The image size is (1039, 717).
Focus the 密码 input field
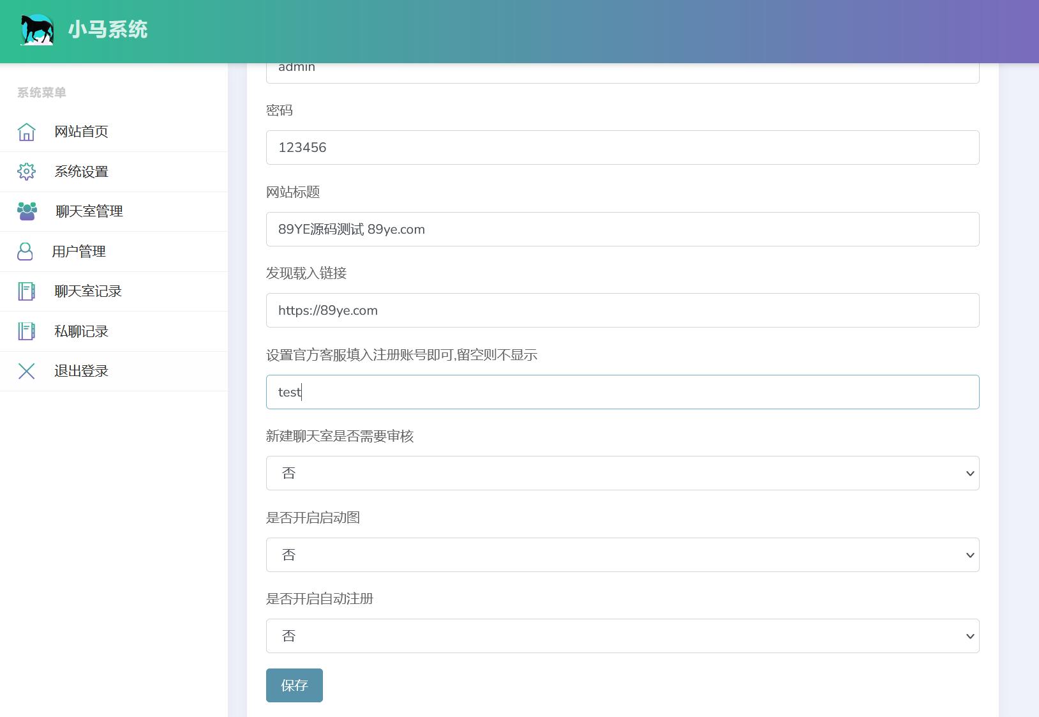click(x=622, y=147)
